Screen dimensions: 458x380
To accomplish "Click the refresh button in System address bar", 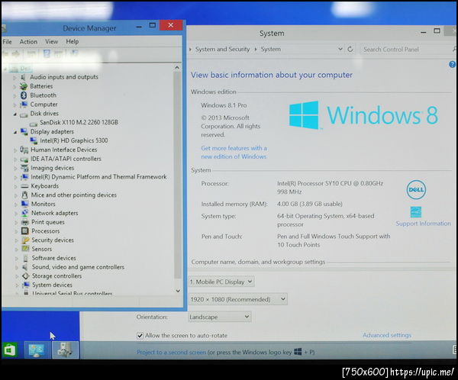I will click(x=350, y=50).
